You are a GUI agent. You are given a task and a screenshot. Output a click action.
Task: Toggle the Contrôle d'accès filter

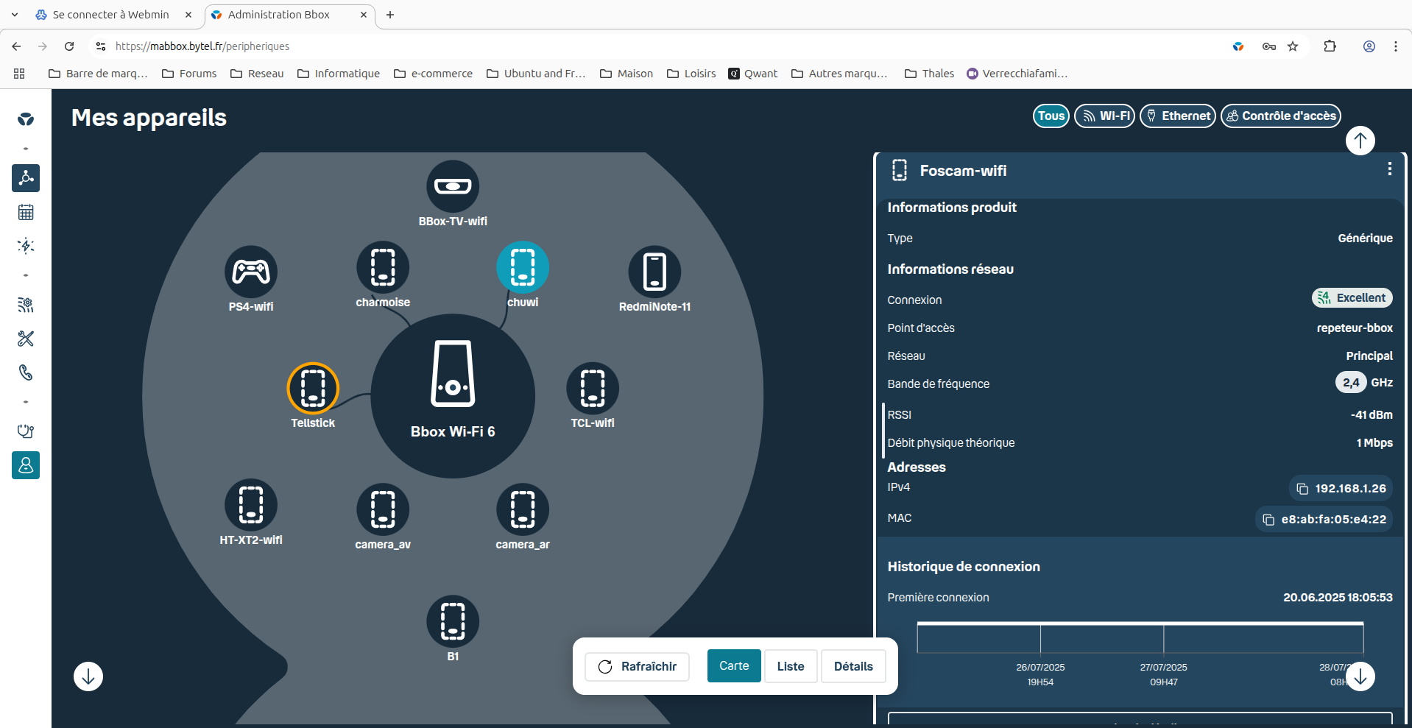coord(1281,116)
